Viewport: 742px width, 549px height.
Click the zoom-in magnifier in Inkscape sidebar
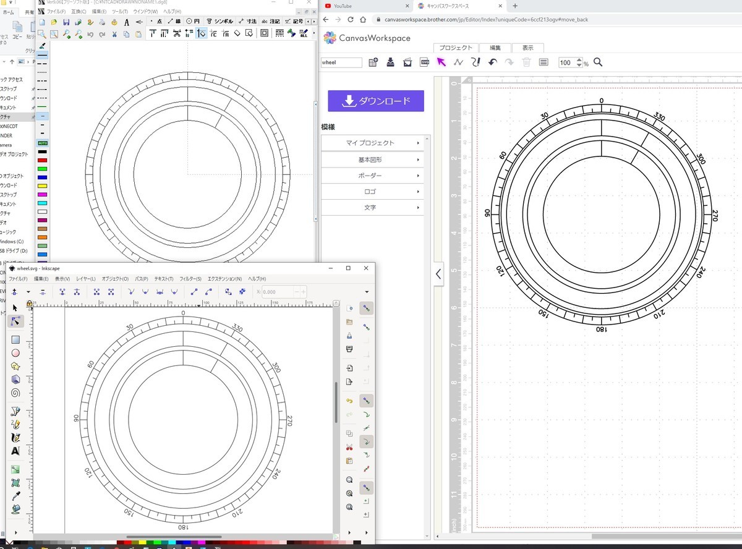coord(349,480)
